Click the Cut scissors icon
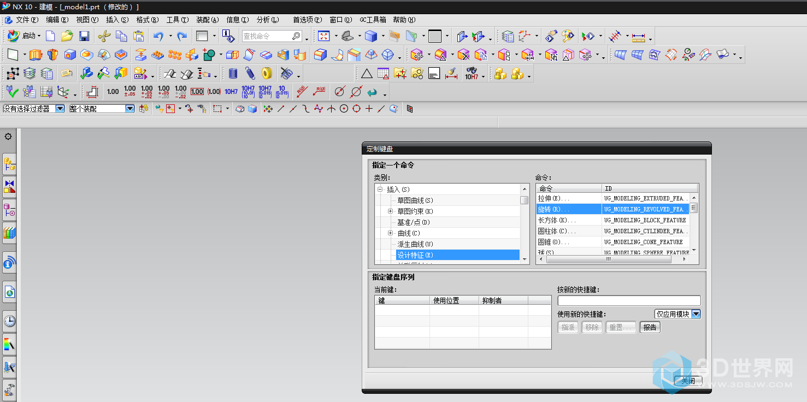This screenshot has height=402, width=807. pyautogui.click(x=104, y=36)
